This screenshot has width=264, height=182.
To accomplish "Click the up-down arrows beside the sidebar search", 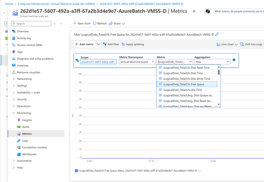I will click(55, 23).
